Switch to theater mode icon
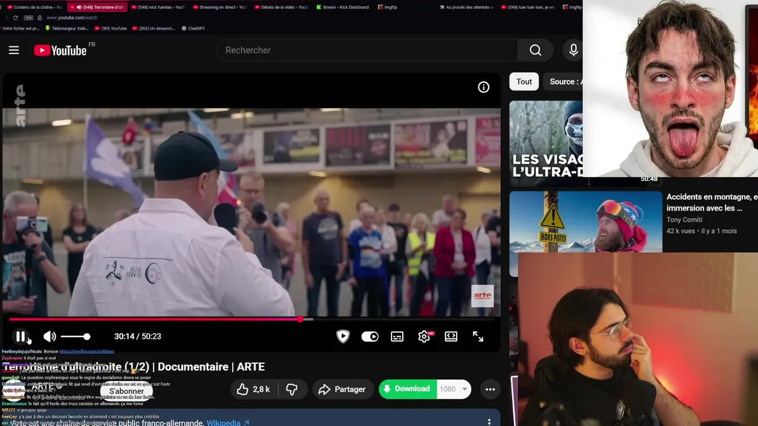The width and height of the screenshot is (758, 426). coord(451,336)
